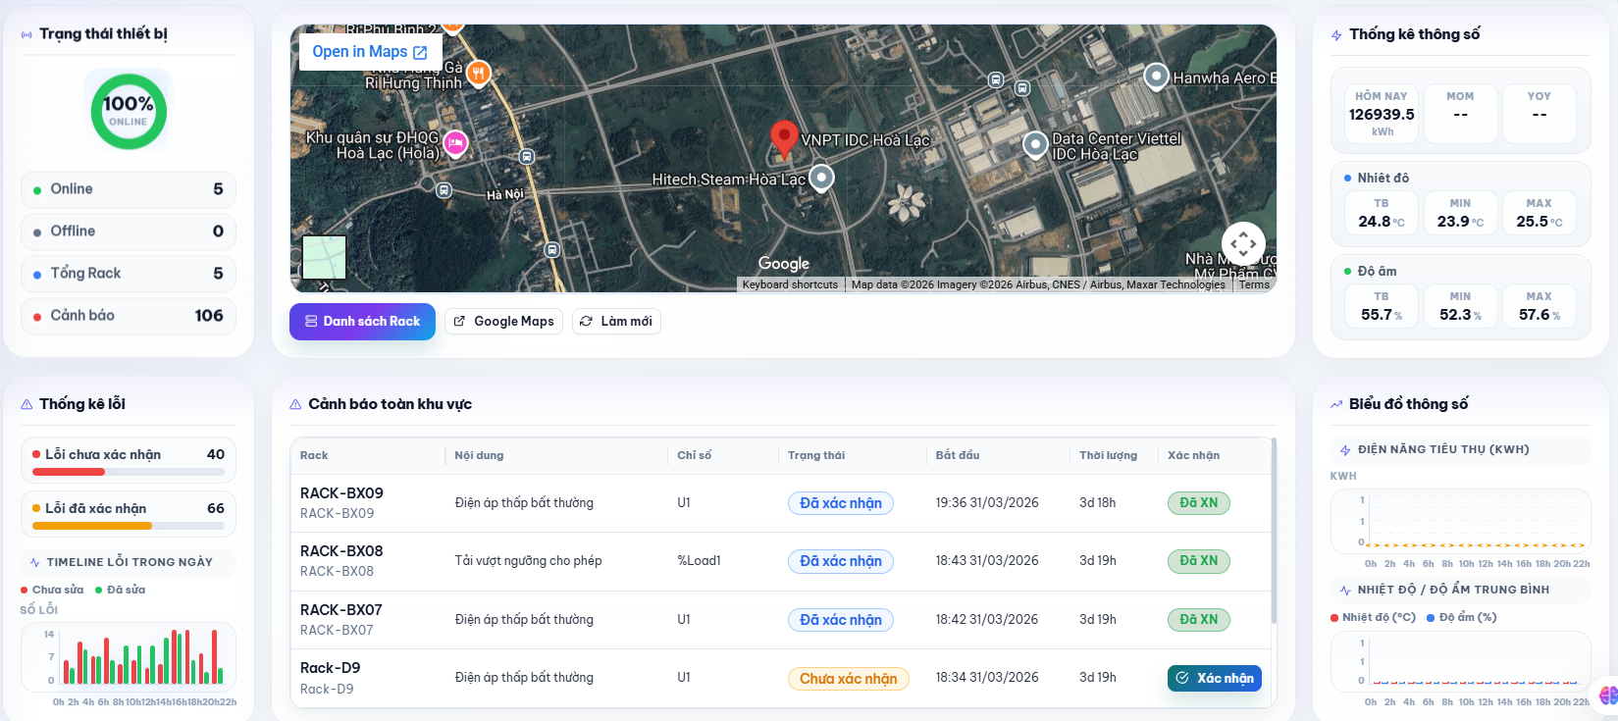The image size is (1618, 721).
Task: Switch map layer using the thumbnail
Action: [x=324, y=257]
